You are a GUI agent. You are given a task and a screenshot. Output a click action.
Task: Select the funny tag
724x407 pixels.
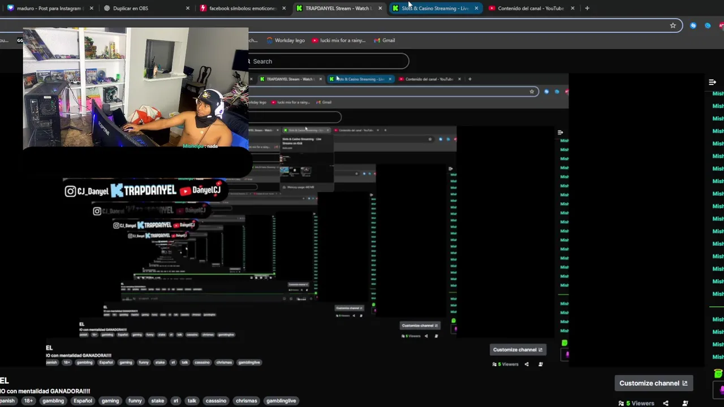click(x=135, y=401)
